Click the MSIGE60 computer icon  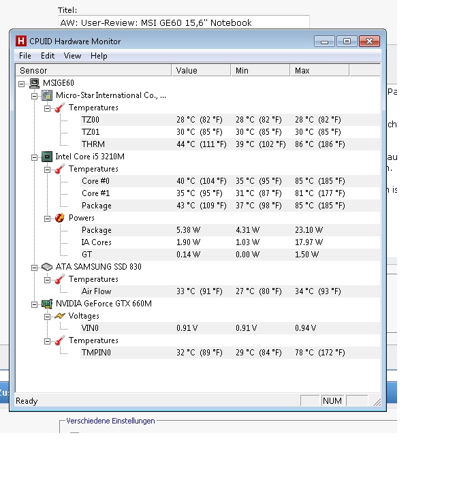(x=34, y=83)
